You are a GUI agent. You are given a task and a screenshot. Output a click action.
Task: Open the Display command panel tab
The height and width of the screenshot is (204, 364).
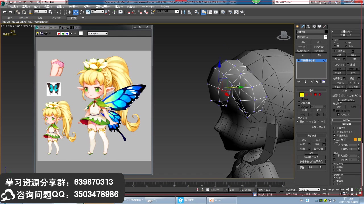tap(319, 26)
